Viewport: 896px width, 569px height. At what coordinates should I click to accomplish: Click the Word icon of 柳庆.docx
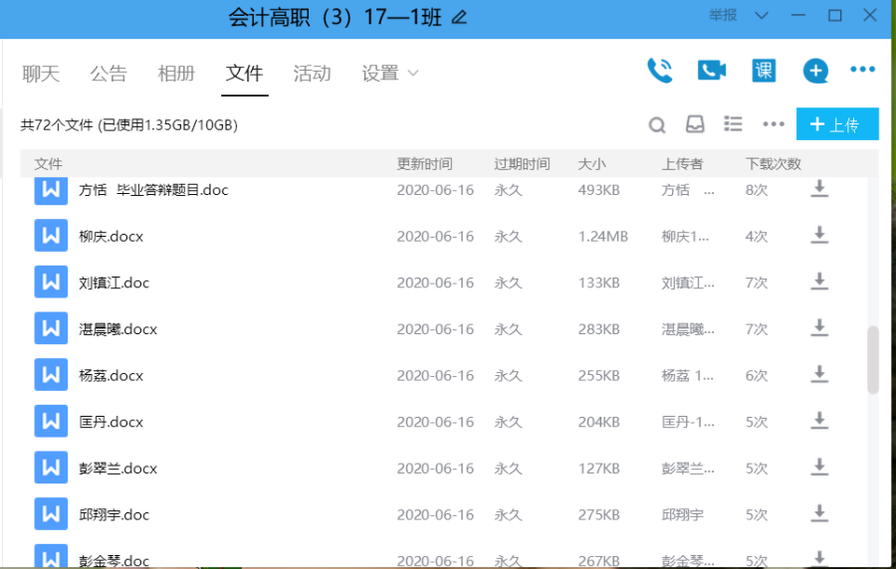click(51, 235)
